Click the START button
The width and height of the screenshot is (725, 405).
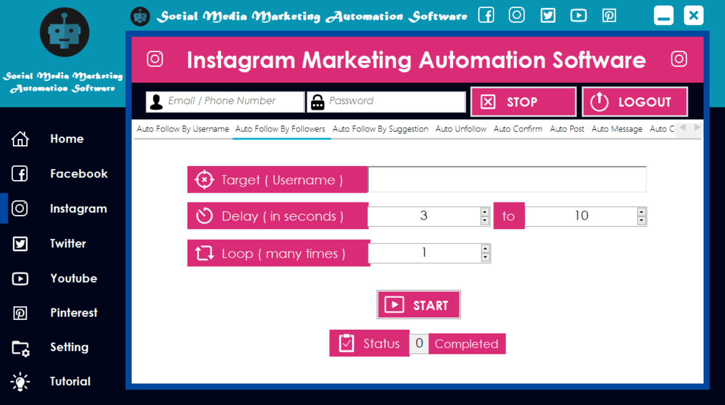[419, 305]
